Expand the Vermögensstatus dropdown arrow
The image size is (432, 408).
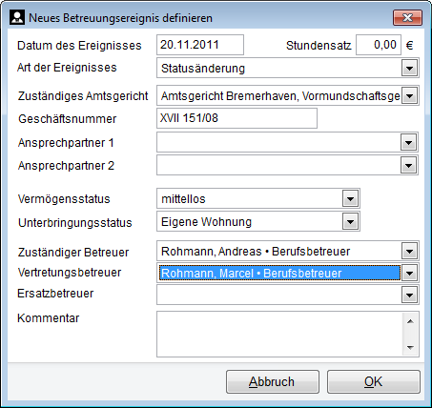coord(351,199)
